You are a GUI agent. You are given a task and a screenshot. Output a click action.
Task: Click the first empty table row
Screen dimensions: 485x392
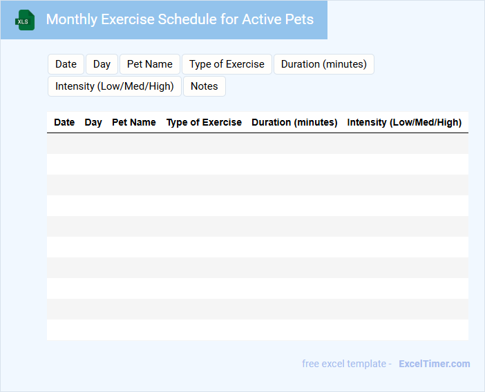pyautogui.click(x=257, y=144)
